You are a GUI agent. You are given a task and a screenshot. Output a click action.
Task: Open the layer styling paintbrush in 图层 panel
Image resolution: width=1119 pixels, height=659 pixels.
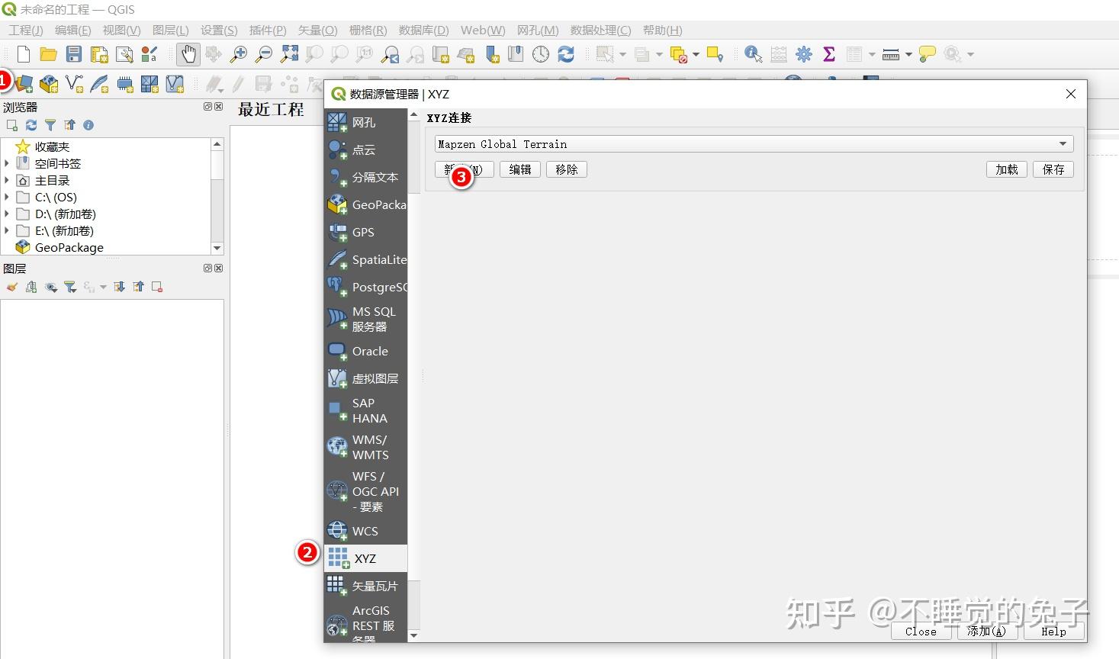pyautogui.click(x=11, y=287)
